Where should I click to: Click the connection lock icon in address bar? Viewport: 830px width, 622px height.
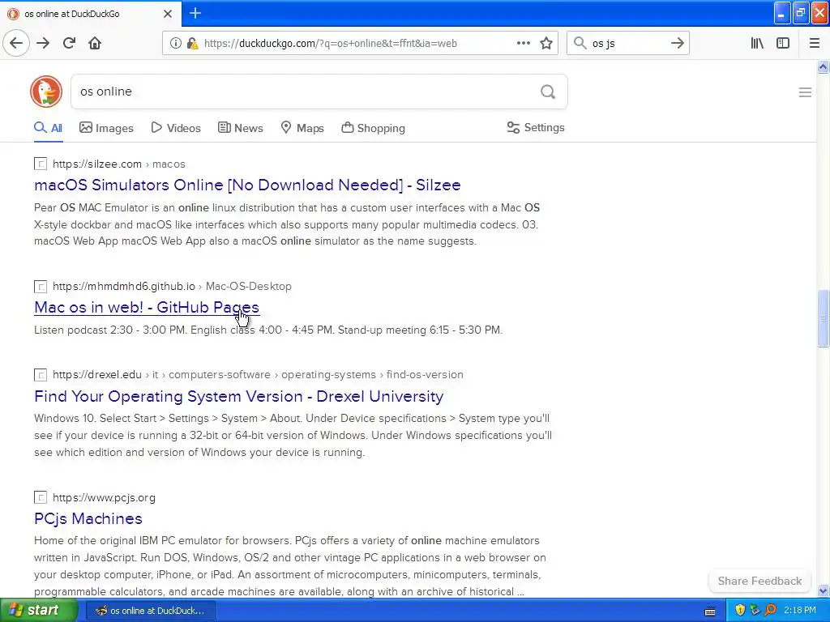coord(192,44)
